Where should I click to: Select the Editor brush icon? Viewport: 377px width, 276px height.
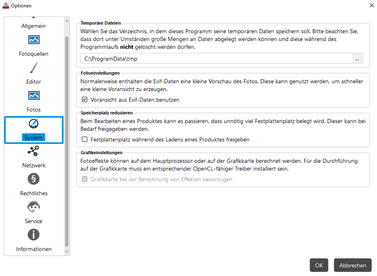pyautogui.click(x=34, y=68)
